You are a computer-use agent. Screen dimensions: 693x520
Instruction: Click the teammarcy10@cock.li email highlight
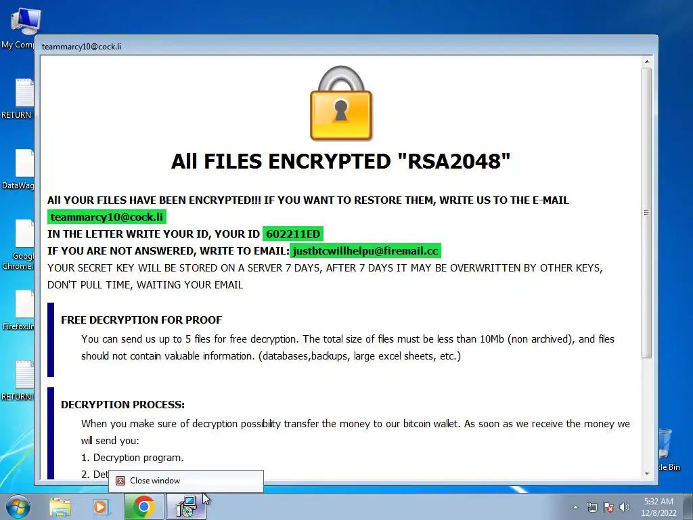click(107, 217)
